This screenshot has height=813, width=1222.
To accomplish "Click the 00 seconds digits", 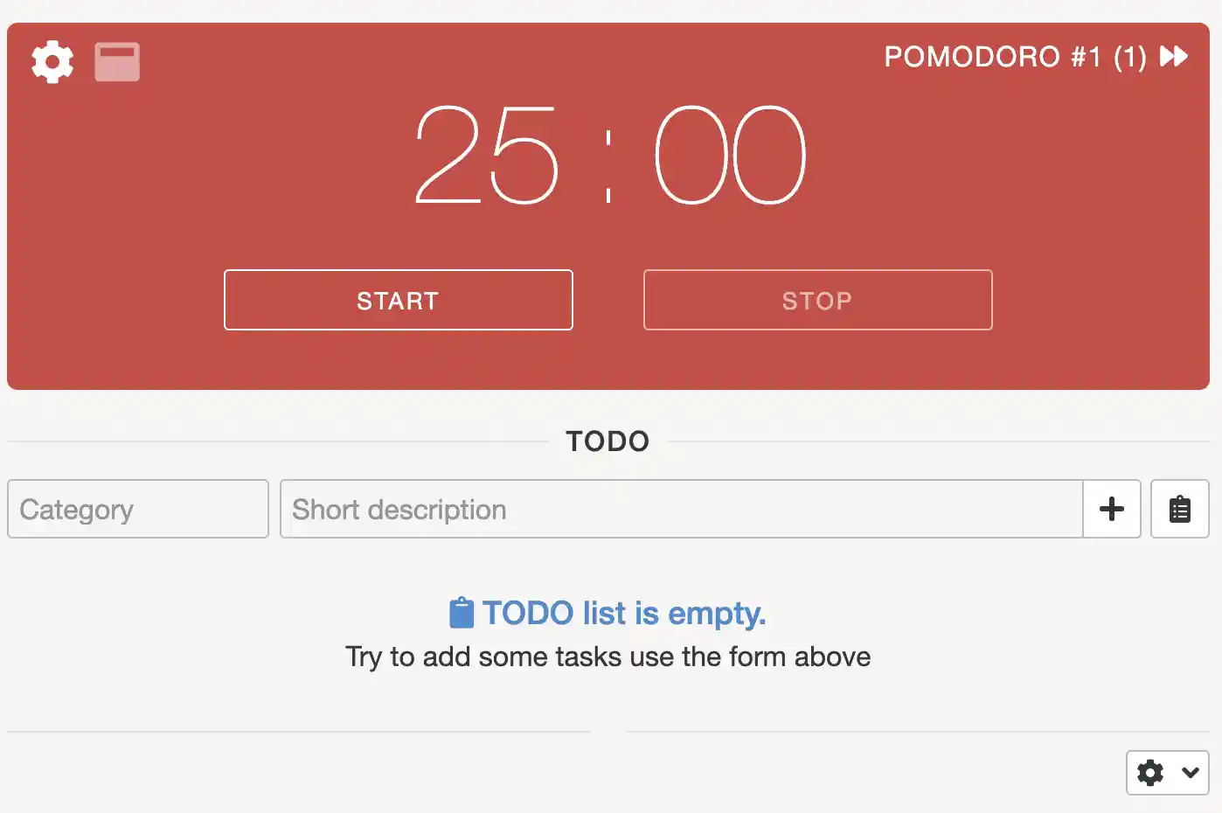I will [730, 156].
